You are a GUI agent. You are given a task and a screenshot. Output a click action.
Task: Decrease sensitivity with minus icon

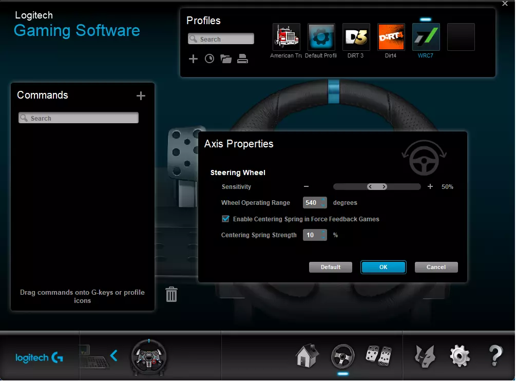pyautogui.click(x=307, y=186)
